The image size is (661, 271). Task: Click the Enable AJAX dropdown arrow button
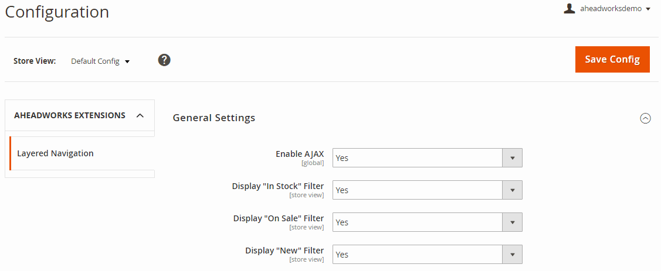click(x=512, y=158)
